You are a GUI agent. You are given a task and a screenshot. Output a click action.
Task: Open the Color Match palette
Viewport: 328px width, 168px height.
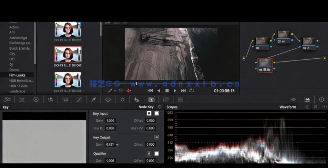[22, 100]
